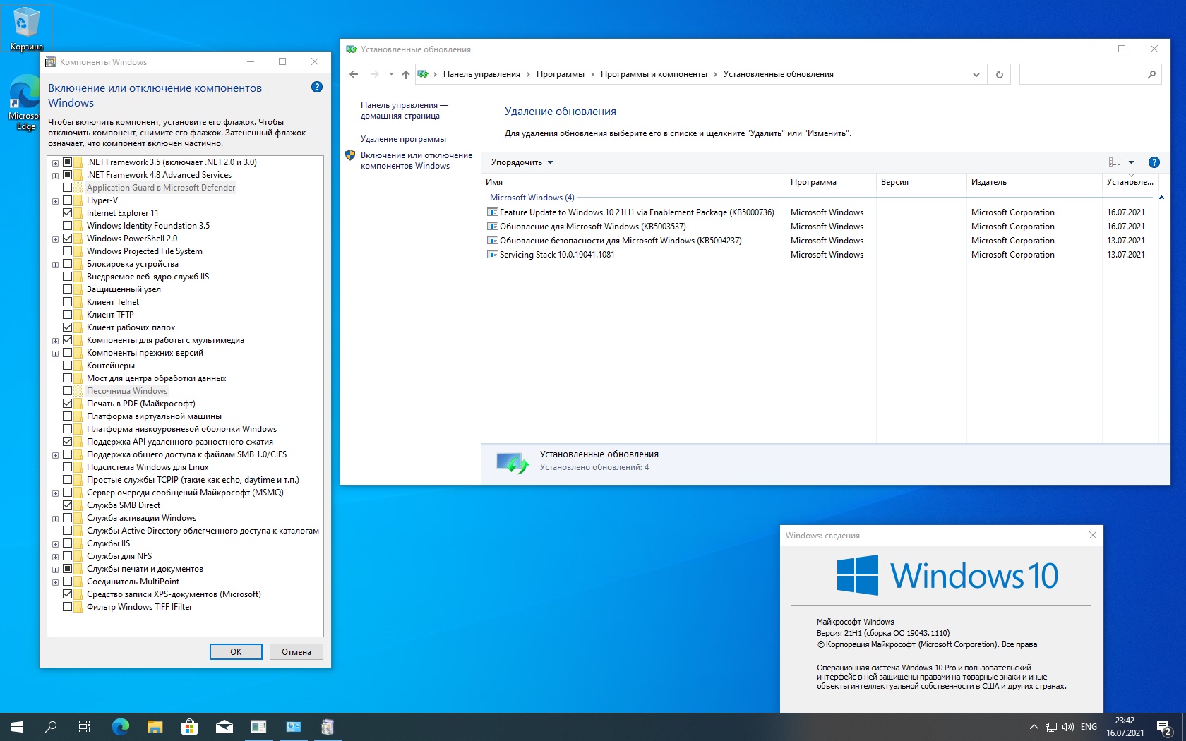
Task: Open the Удаление программы link
Action: pyautogui.click(x=403, y=139)
